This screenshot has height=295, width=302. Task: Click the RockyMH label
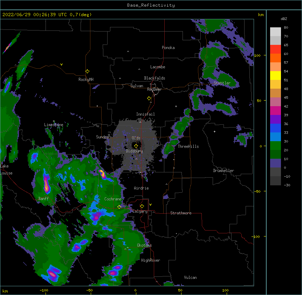86,80
